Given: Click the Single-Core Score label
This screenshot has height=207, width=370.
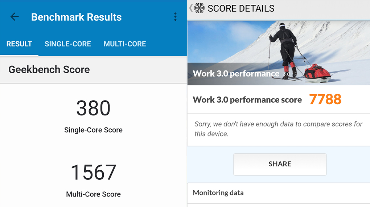Looking at the screenshot, I should (93, 130).
